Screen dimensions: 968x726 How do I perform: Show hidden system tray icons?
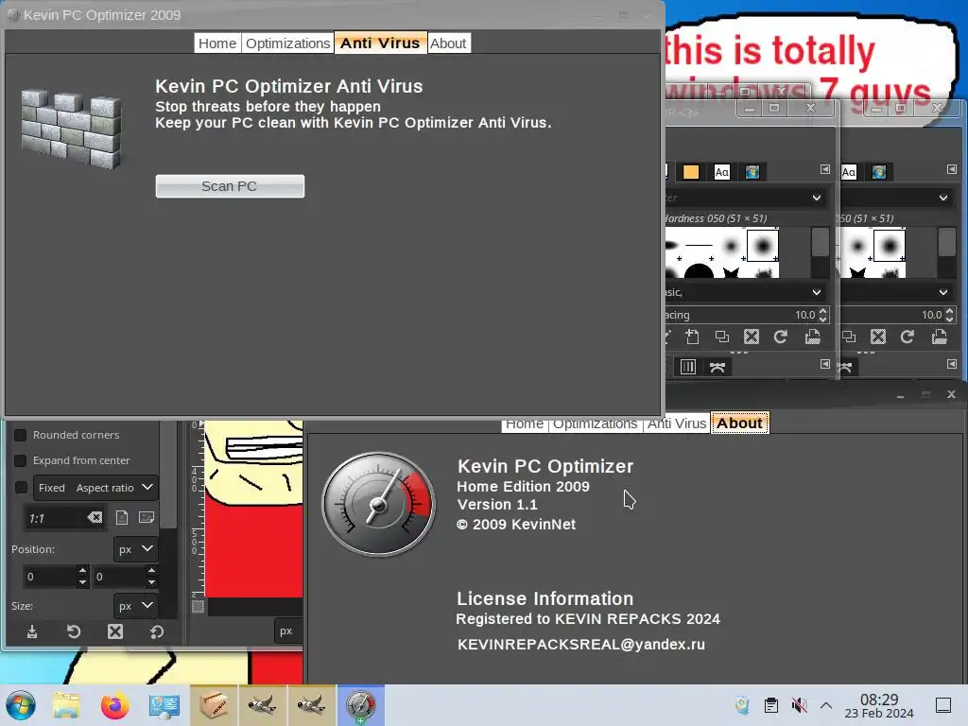tap(826, 705)
